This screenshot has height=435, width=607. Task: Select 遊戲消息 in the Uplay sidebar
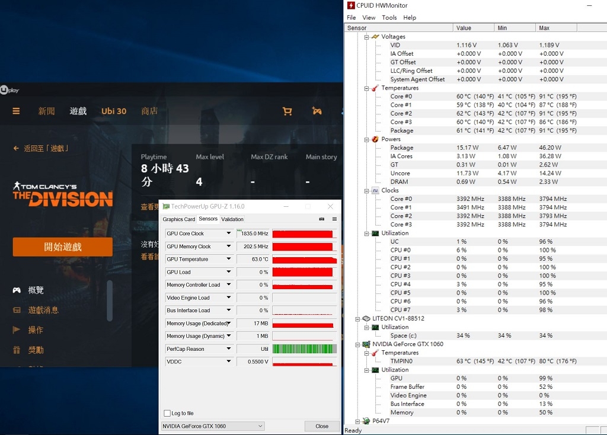[x=43, y=310]
